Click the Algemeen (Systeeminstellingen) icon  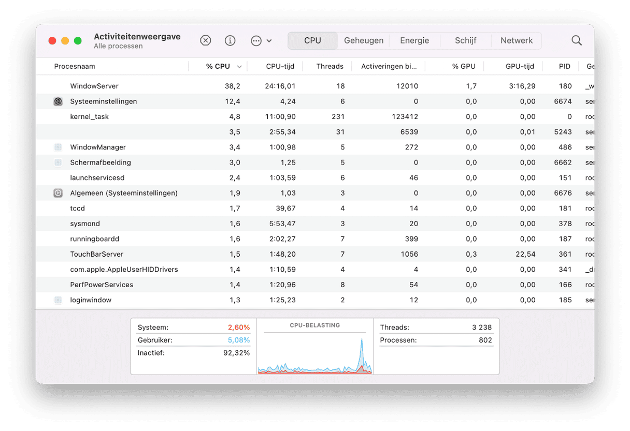[58, 193]
